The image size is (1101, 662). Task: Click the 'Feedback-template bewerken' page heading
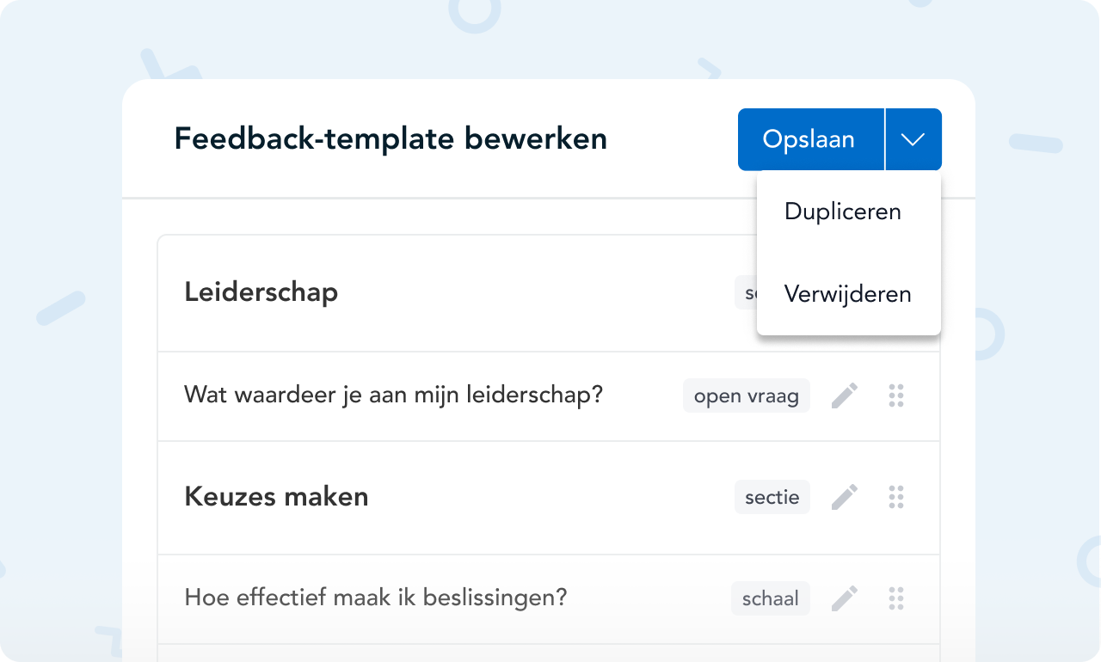[x=391, y=139]
